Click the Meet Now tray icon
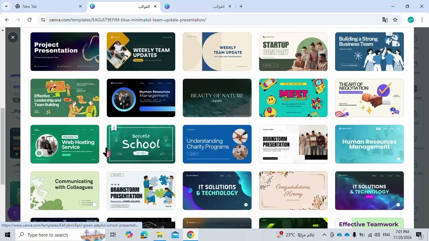The height and width of the screenshot is (241, 429). point(332,235)
